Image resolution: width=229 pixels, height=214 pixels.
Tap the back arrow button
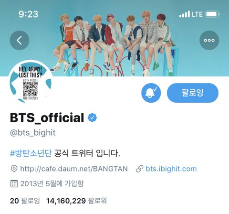coord(20,40)
